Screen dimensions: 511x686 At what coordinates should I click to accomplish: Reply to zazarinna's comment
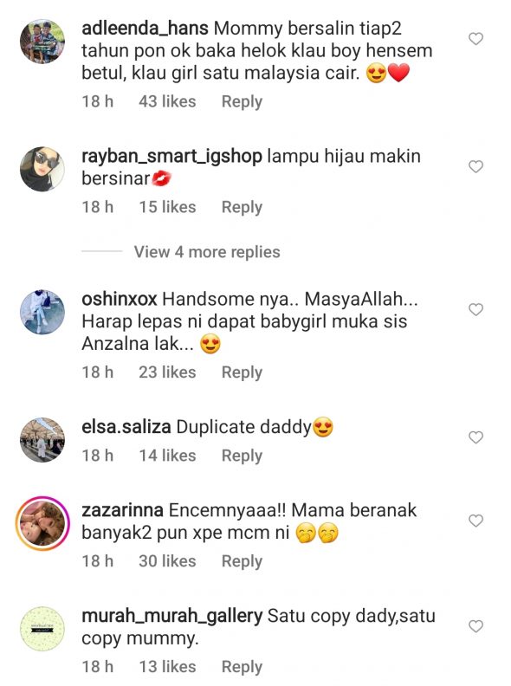[242, 561]
